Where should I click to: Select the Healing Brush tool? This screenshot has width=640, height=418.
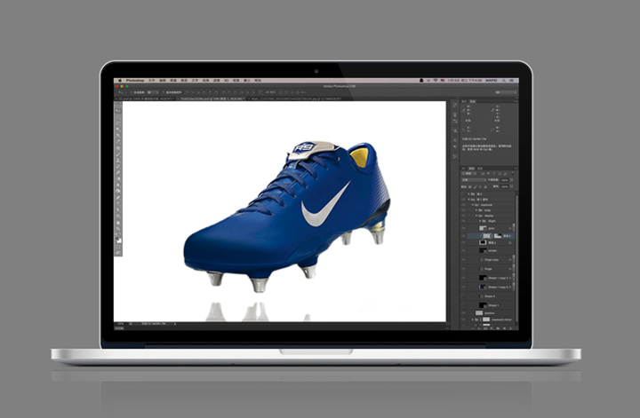click(x=118, y=148)
